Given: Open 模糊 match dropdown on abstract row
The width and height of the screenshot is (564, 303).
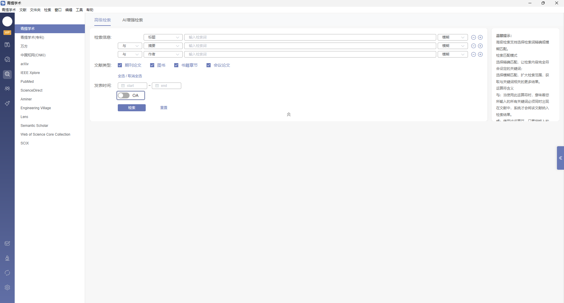Looking at the screenshot, I should [x=453, y=46].
